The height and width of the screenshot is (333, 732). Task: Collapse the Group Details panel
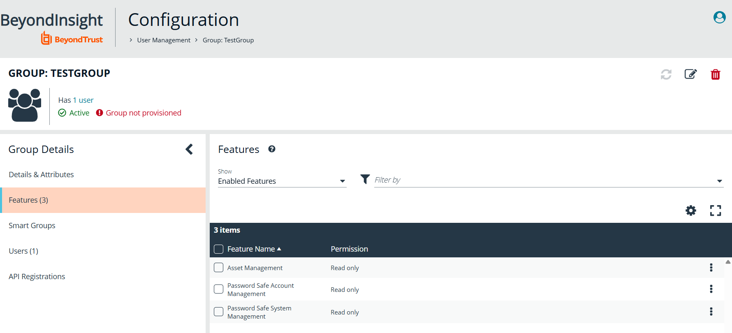[189, 149]
